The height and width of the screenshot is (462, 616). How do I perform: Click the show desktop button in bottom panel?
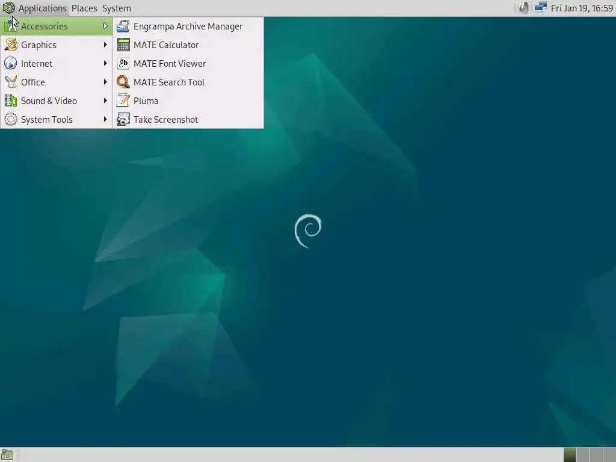pos(7,455)
